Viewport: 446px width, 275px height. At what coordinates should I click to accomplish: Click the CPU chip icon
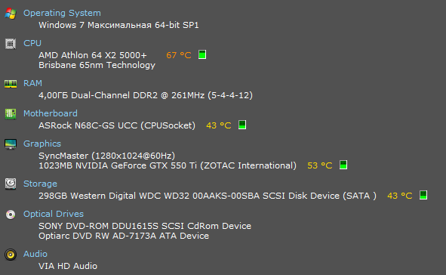coord(11,44)
